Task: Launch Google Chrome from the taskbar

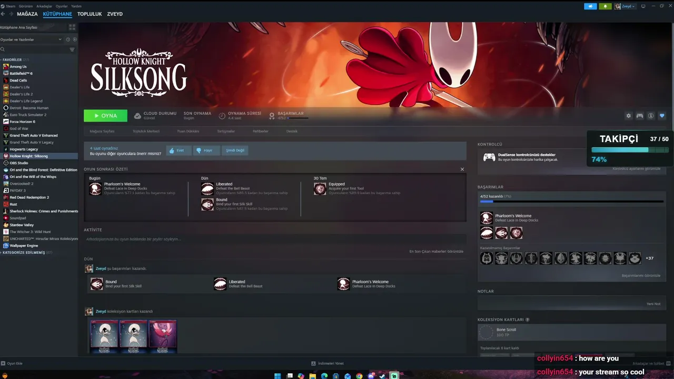Action: 359,376
